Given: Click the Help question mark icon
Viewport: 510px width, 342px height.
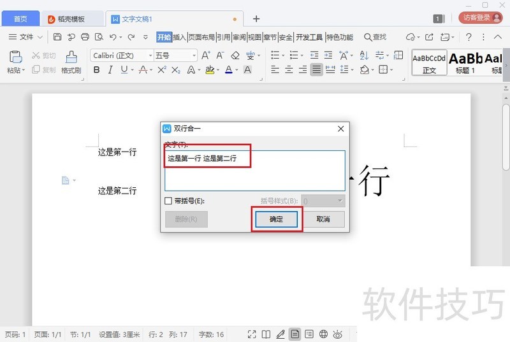Looking at the screenshot, I should [469, 37].
